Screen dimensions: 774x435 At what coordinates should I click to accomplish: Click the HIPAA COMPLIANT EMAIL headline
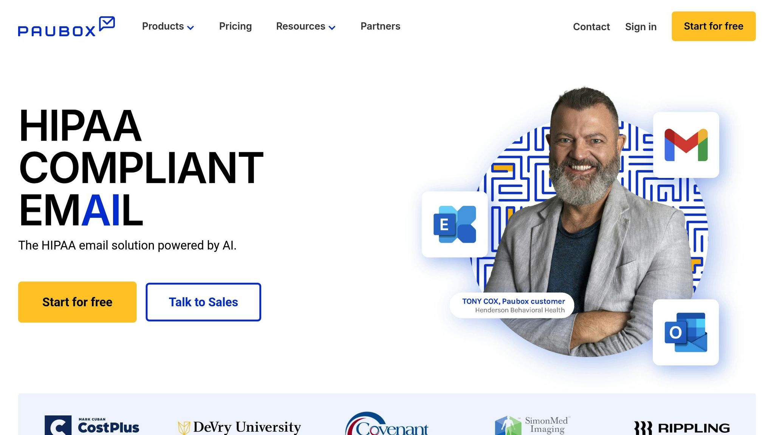coord(141,167)
